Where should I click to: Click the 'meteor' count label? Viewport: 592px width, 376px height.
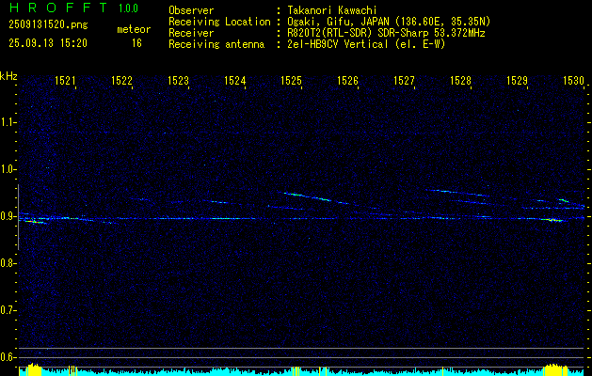(x=134, y=29)
